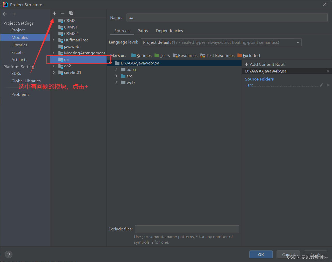
Task: Mark as Tests folder
Action: pos(162,55)
